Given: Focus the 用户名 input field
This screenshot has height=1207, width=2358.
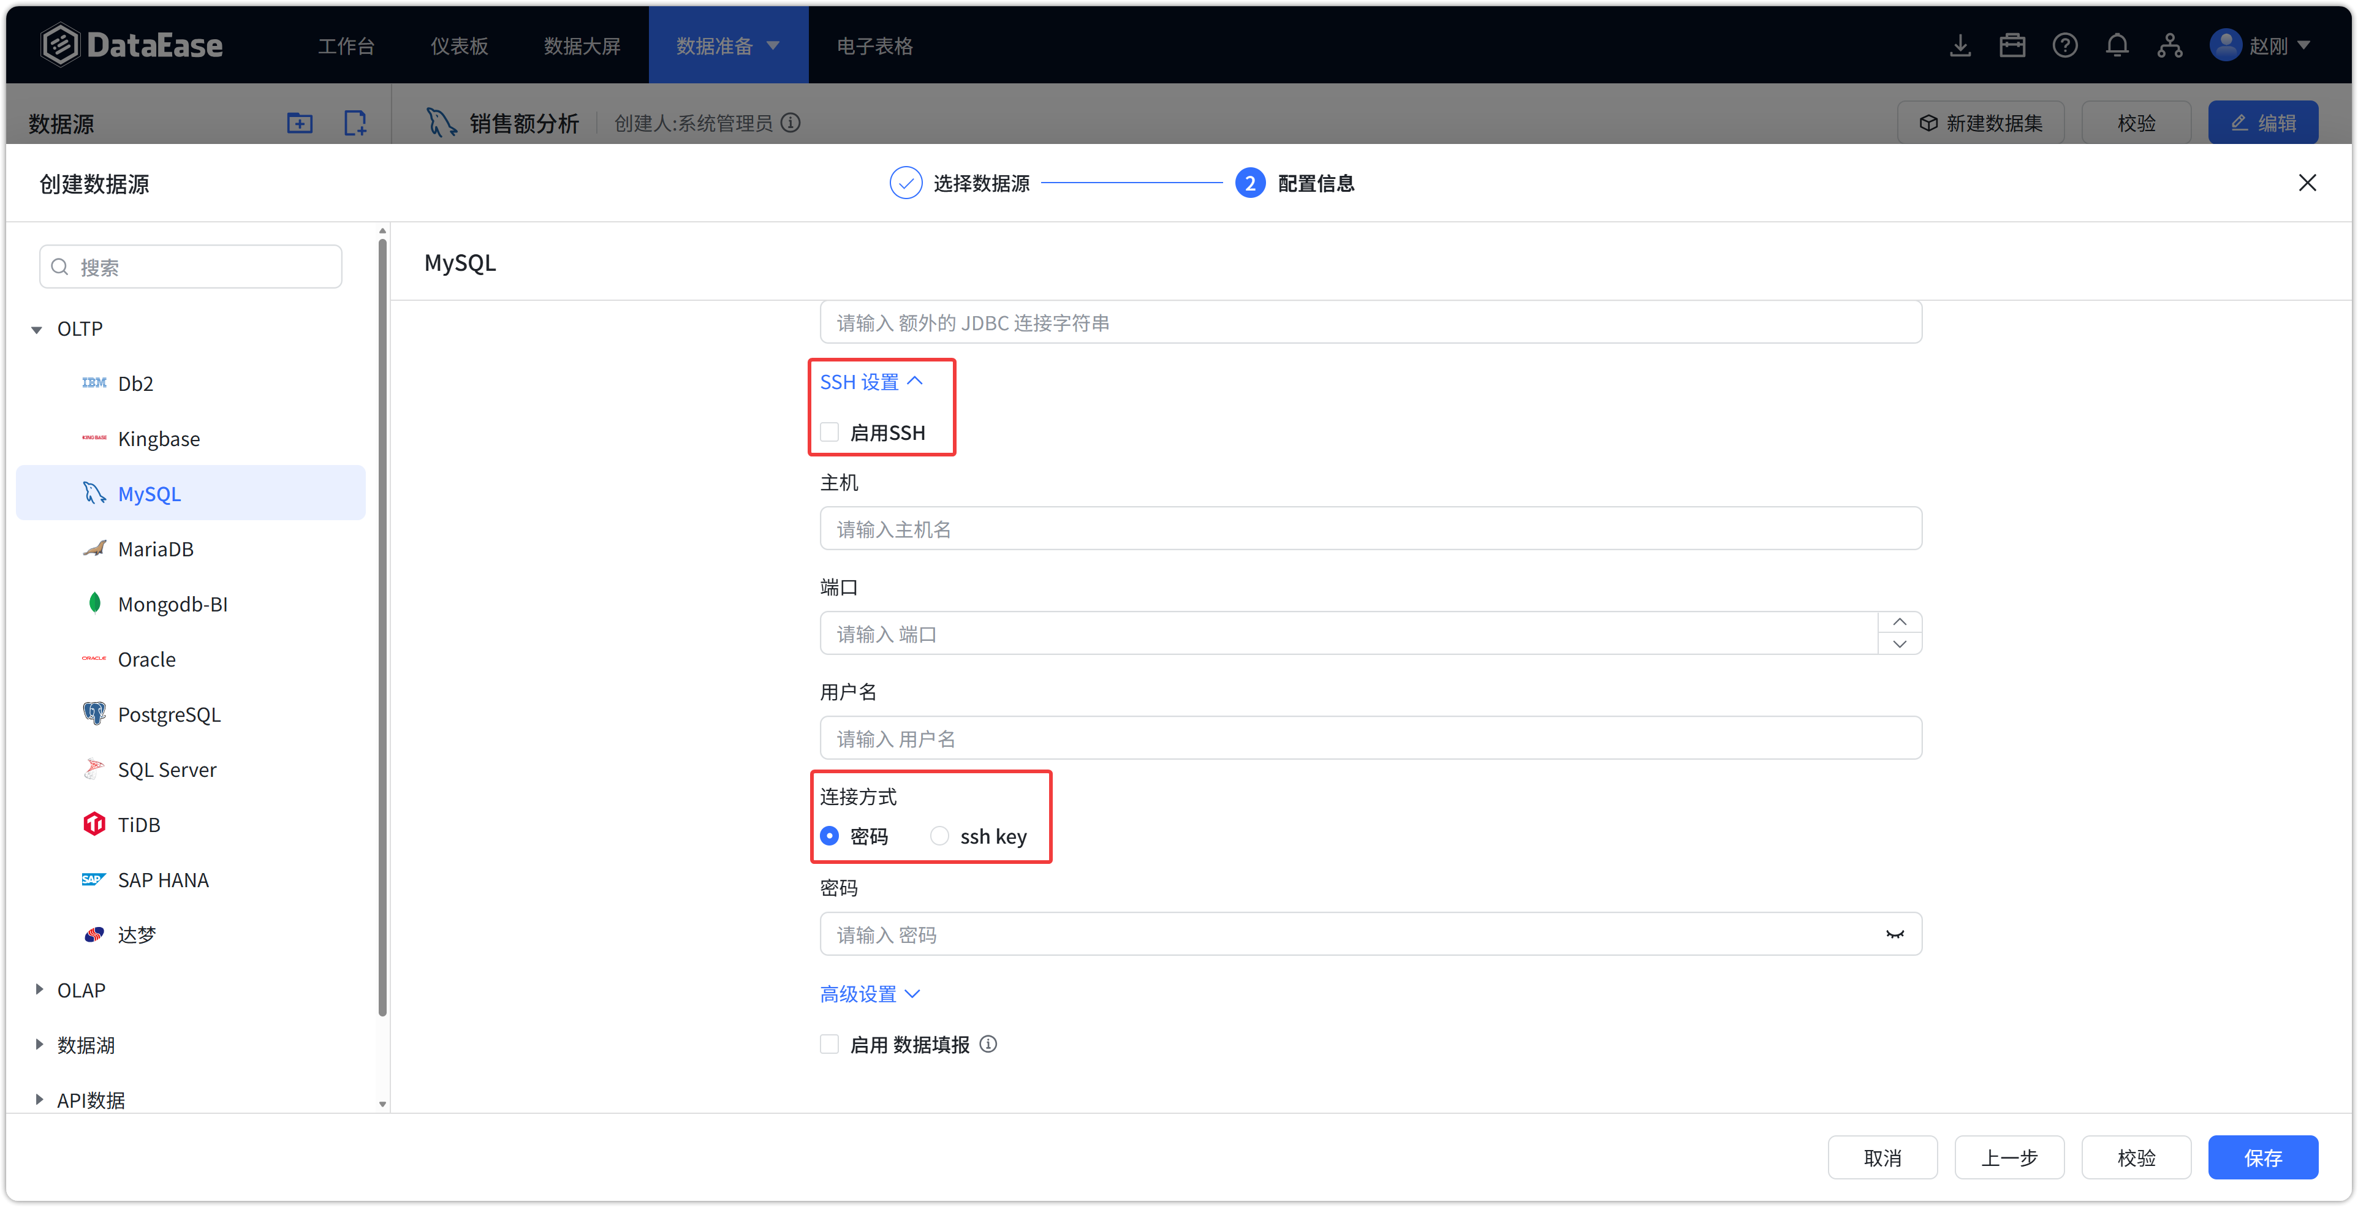Looking at the screenshot, I should [1370, 738].
